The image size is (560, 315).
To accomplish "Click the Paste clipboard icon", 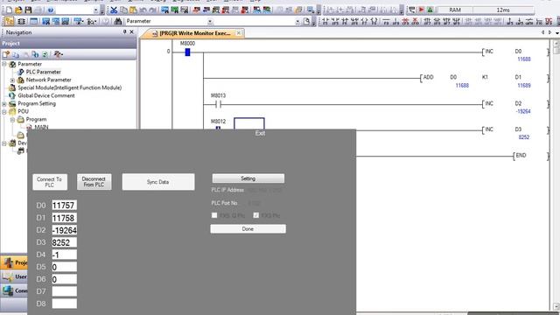I will (133, 10).
